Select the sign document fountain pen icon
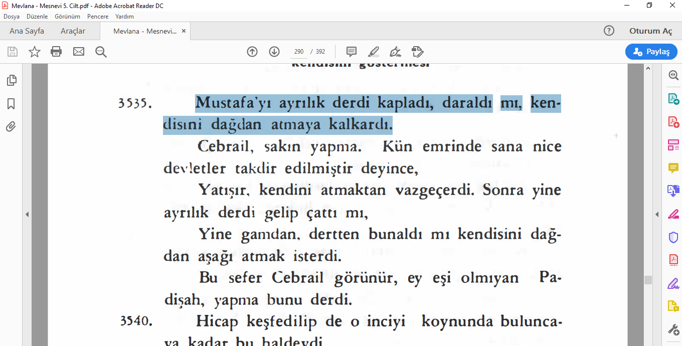The height and width of the screenshot is (346, 682). pyautogui.click(x=396, y=52)
